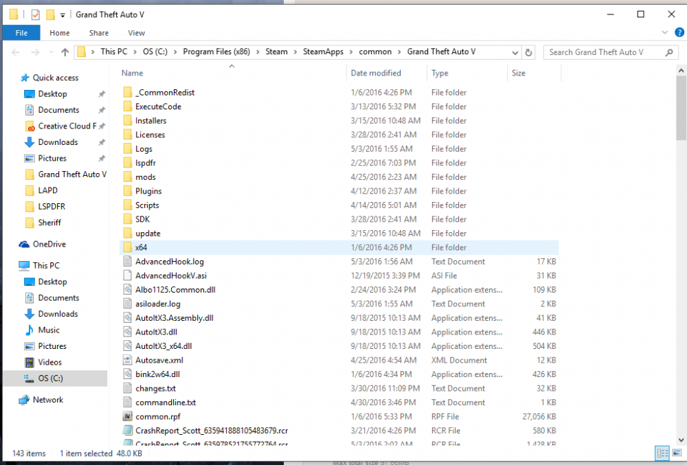Click 'Steam' breadcrumb segment
The height and width of the screenshot is (465, 687).
(276, 52)
